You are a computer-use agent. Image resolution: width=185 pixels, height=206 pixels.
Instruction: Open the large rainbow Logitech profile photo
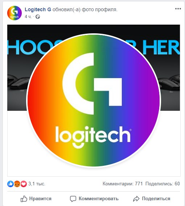[94, 101]
